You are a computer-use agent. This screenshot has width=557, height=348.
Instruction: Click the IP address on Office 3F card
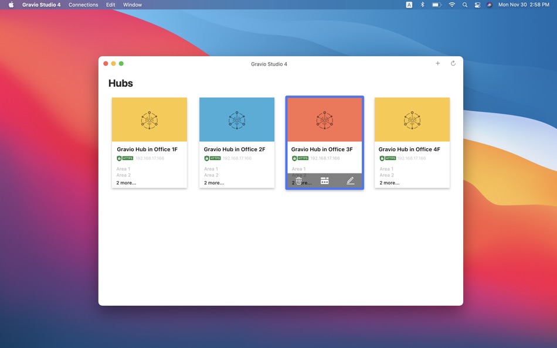click(x=325, y=158)
